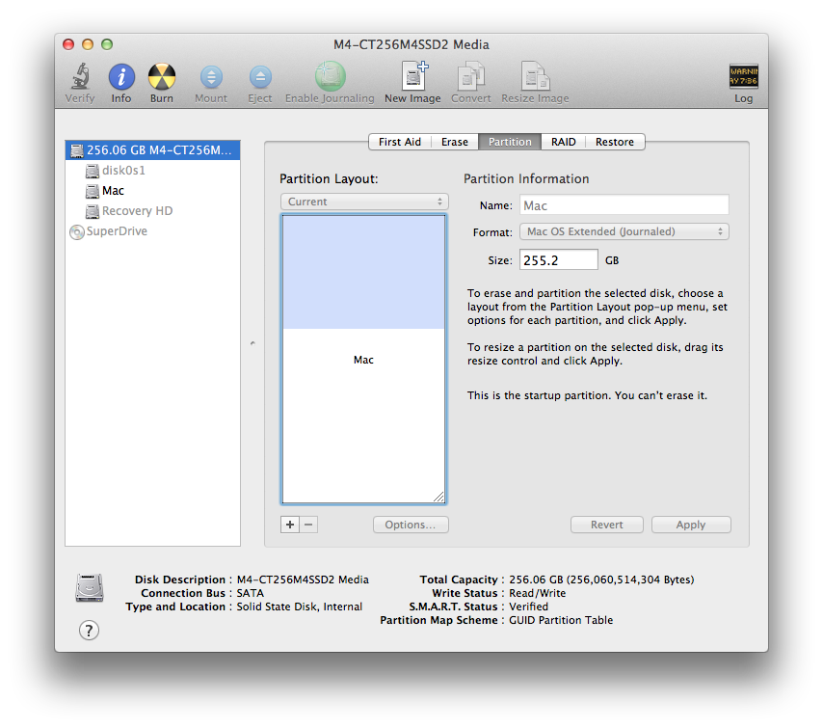Viewport: 823px width, 728px height.
Task: Click the Convert toolbar icon
Action: (x=471, y=76)
